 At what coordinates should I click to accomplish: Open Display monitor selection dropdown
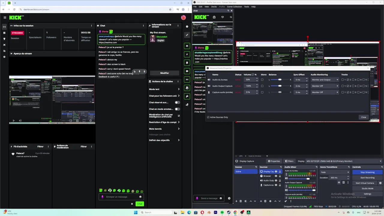[x=344, y=161]
